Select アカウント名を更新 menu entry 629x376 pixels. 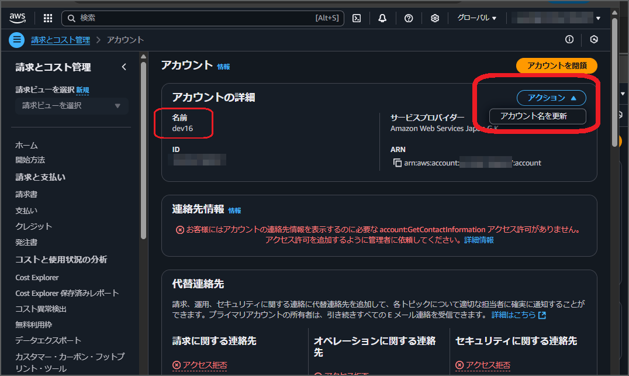coord(538,116)
